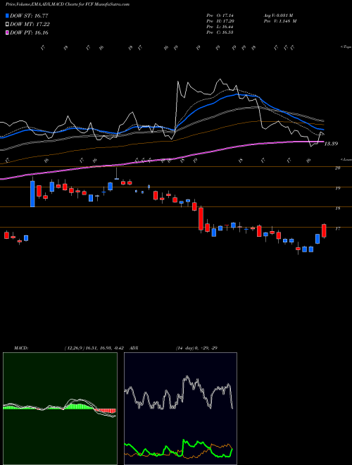Click the tall blue gap-up candle above 18

[x=32, y=194]
